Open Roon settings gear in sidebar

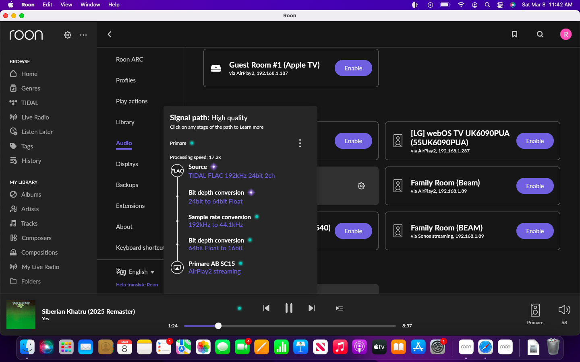[x=68, y=35]
